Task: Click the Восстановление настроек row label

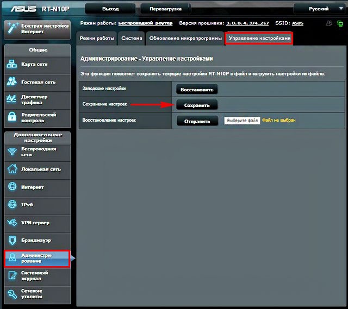Action: [x=109, y=120]
